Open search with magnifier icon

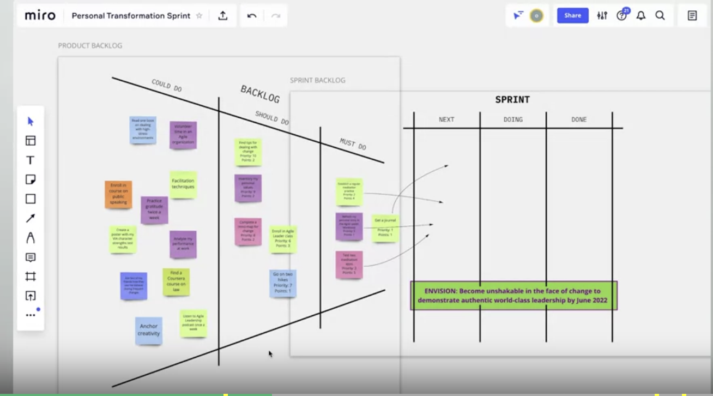tap(660, 16)
